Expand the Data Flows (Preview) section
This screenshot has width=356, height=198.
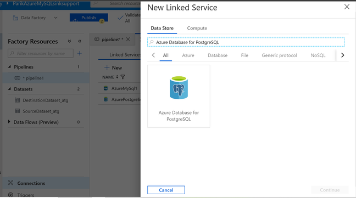(9, 122)
